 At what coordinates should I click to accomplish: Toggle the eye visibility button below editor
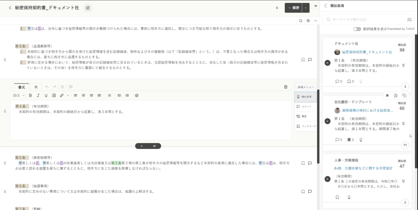point(154,146)
